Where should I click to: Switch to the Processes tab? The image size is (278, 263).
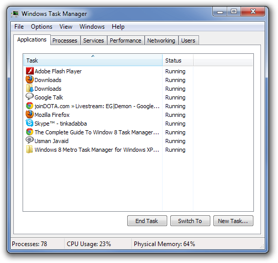[65, 41]
